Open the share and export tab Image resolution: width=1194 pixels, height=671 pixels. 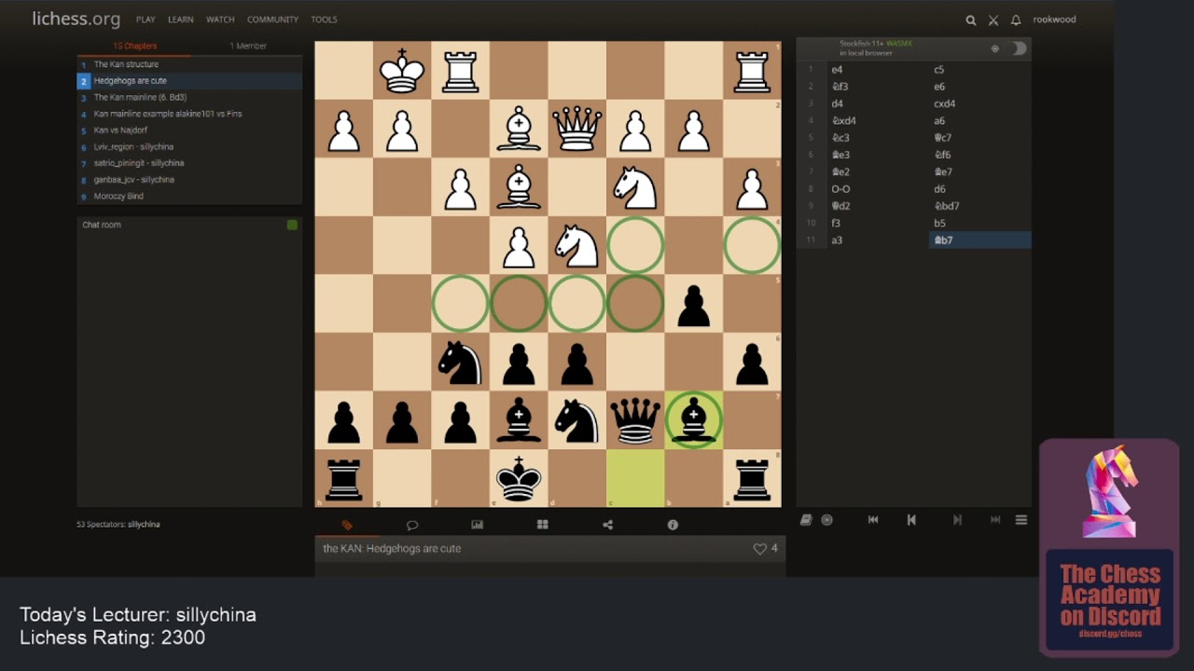tap(607, 525)
